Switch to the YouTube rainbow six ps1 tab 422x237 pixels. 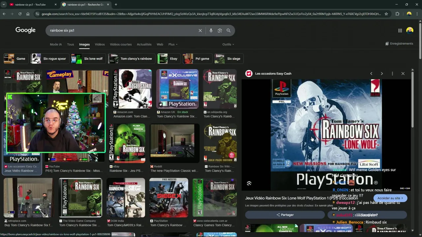pos(30,5)
